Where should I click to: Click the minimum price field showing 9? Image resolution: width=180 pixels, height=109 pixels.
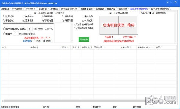click(x=30, y=29)
